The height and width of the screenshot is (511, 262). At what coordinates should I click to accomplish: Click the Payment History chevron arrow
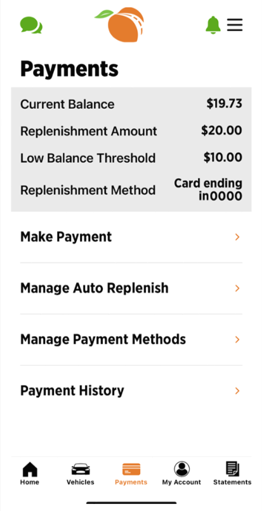[x=237, y=391]
